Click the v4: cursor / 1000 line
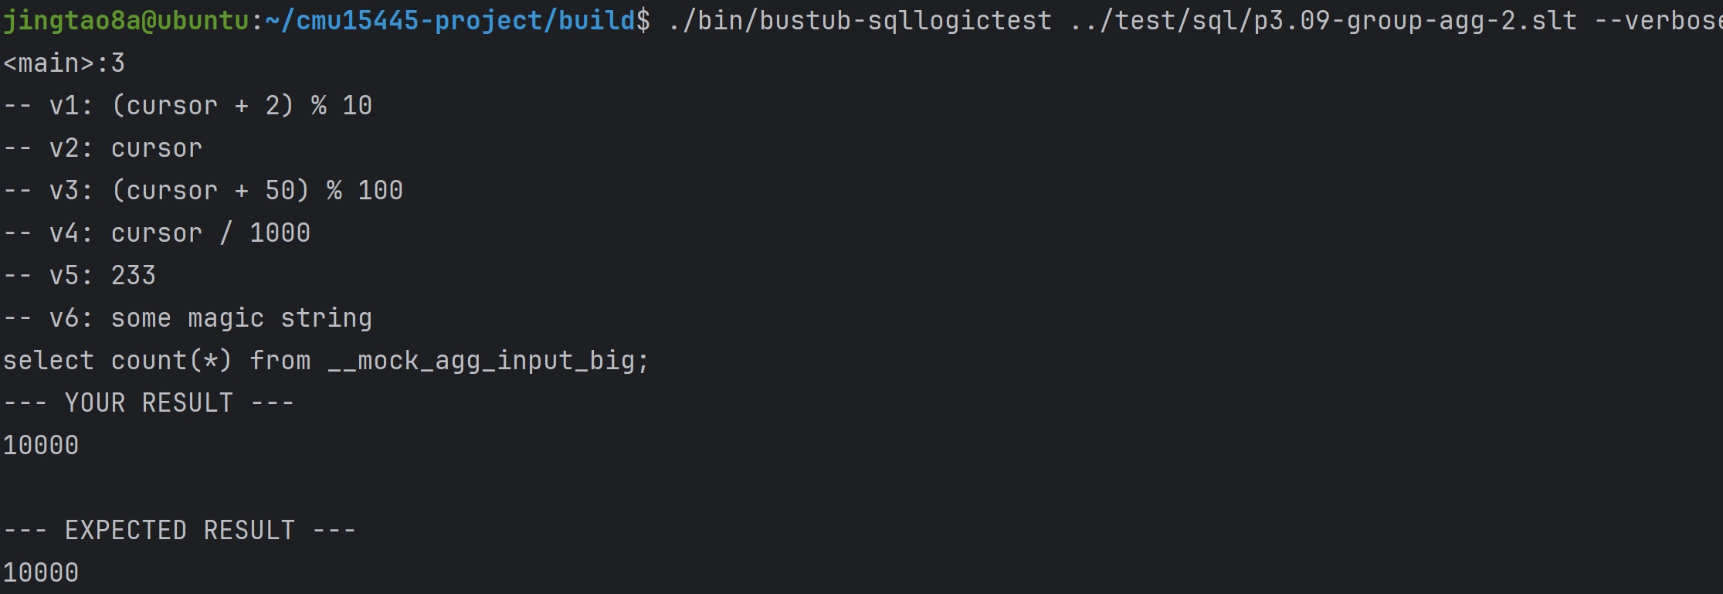 click(157, 233)
